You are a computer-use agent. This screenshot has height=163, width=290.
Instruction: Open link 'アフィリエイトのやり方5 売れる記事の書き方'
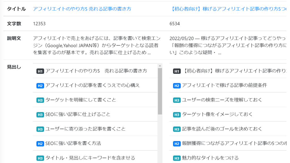click(82, 9)
